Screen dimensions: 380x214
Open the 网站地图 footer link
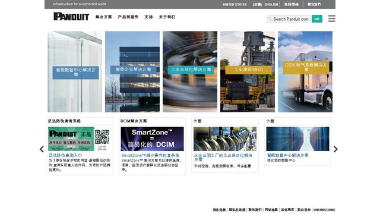point(271,210)
